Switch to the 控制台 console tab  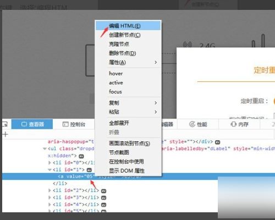click(74, 124)
